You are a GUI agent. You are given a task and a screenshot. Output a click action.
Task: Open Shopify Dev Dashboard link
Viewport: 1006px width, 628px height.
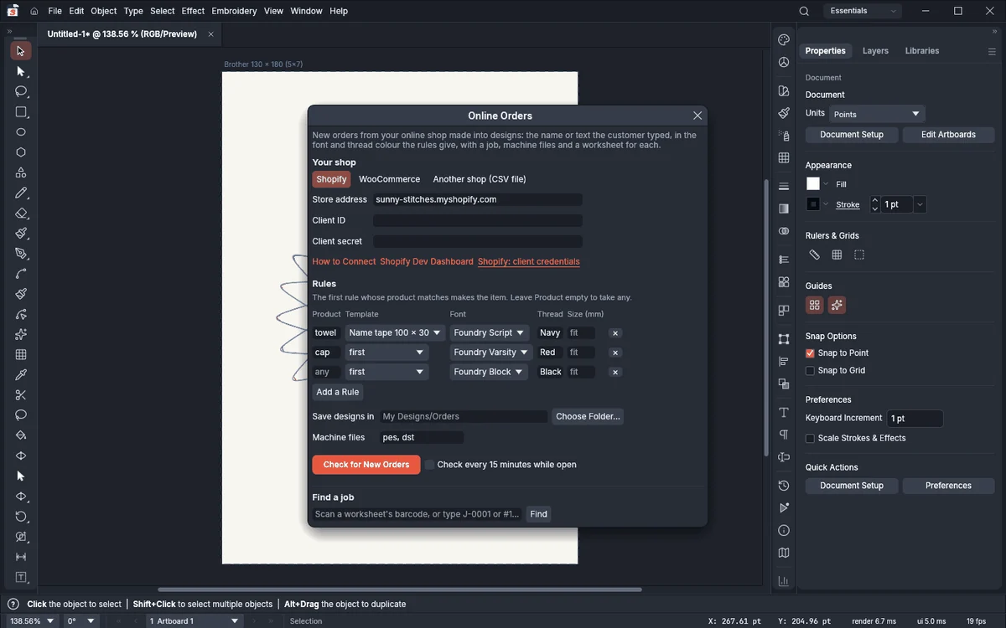427,262
